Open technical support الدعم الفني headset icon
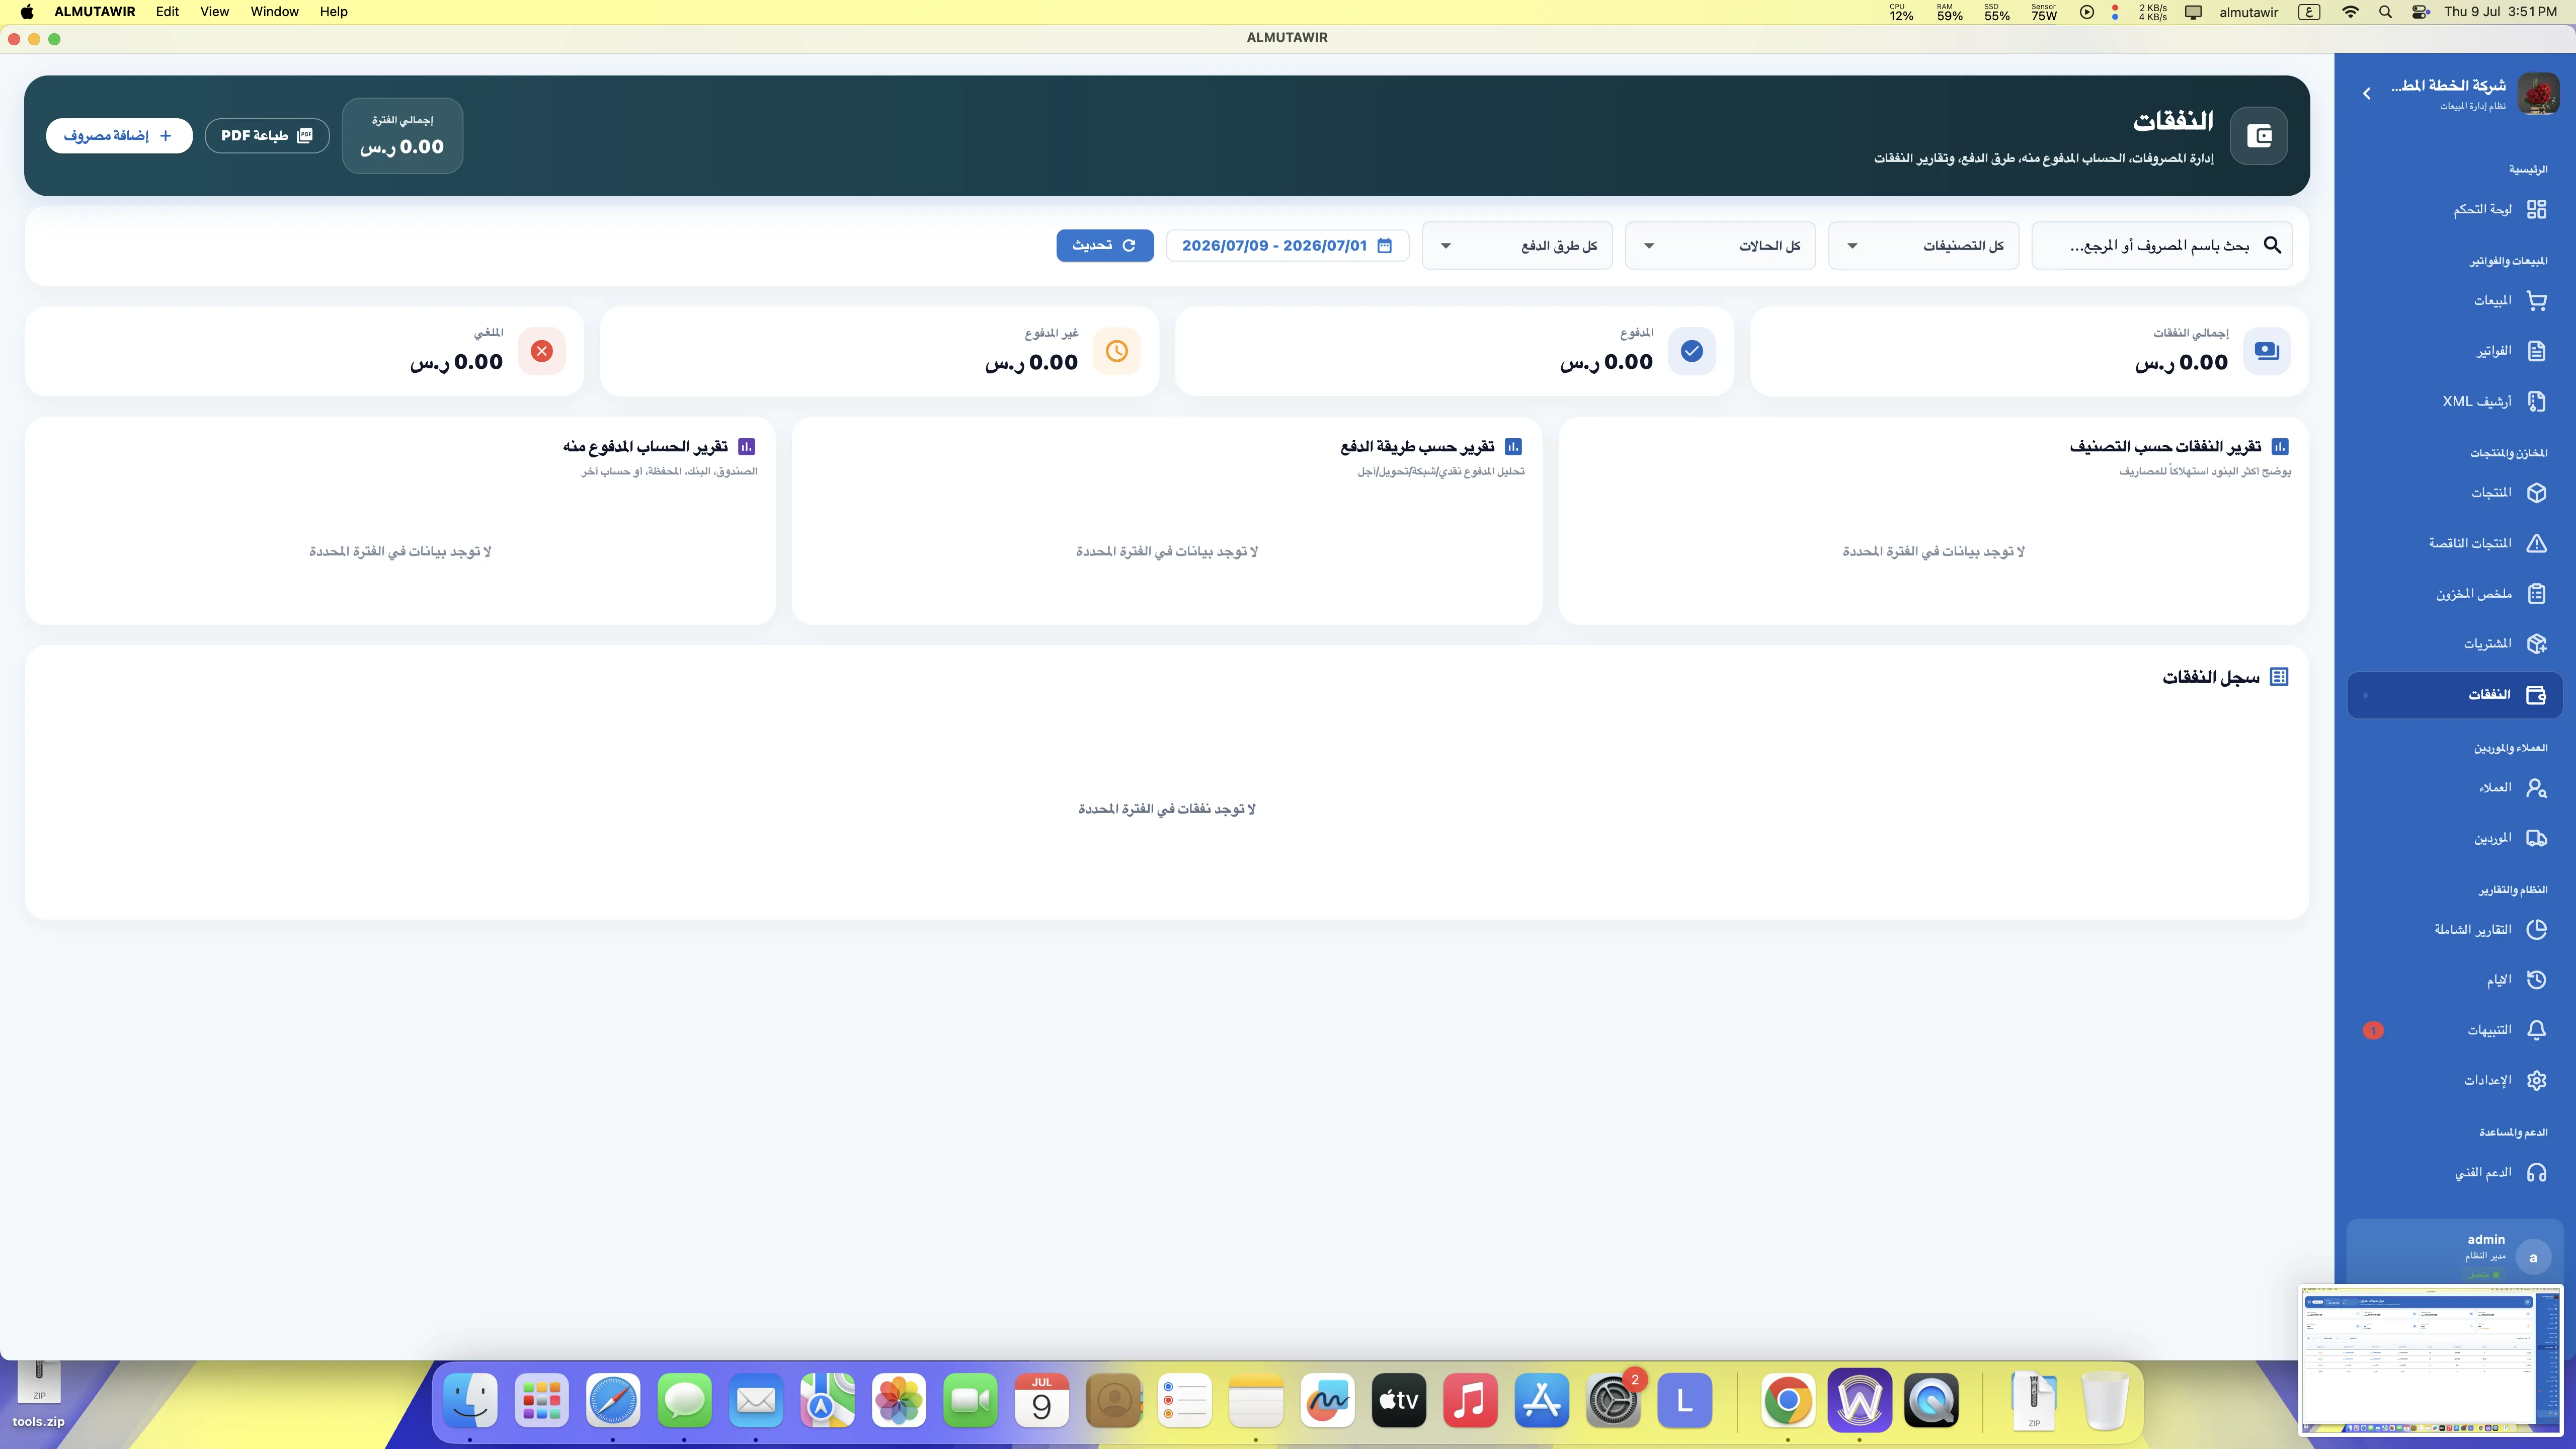2576x1449 pixels. (2536, 1172)
